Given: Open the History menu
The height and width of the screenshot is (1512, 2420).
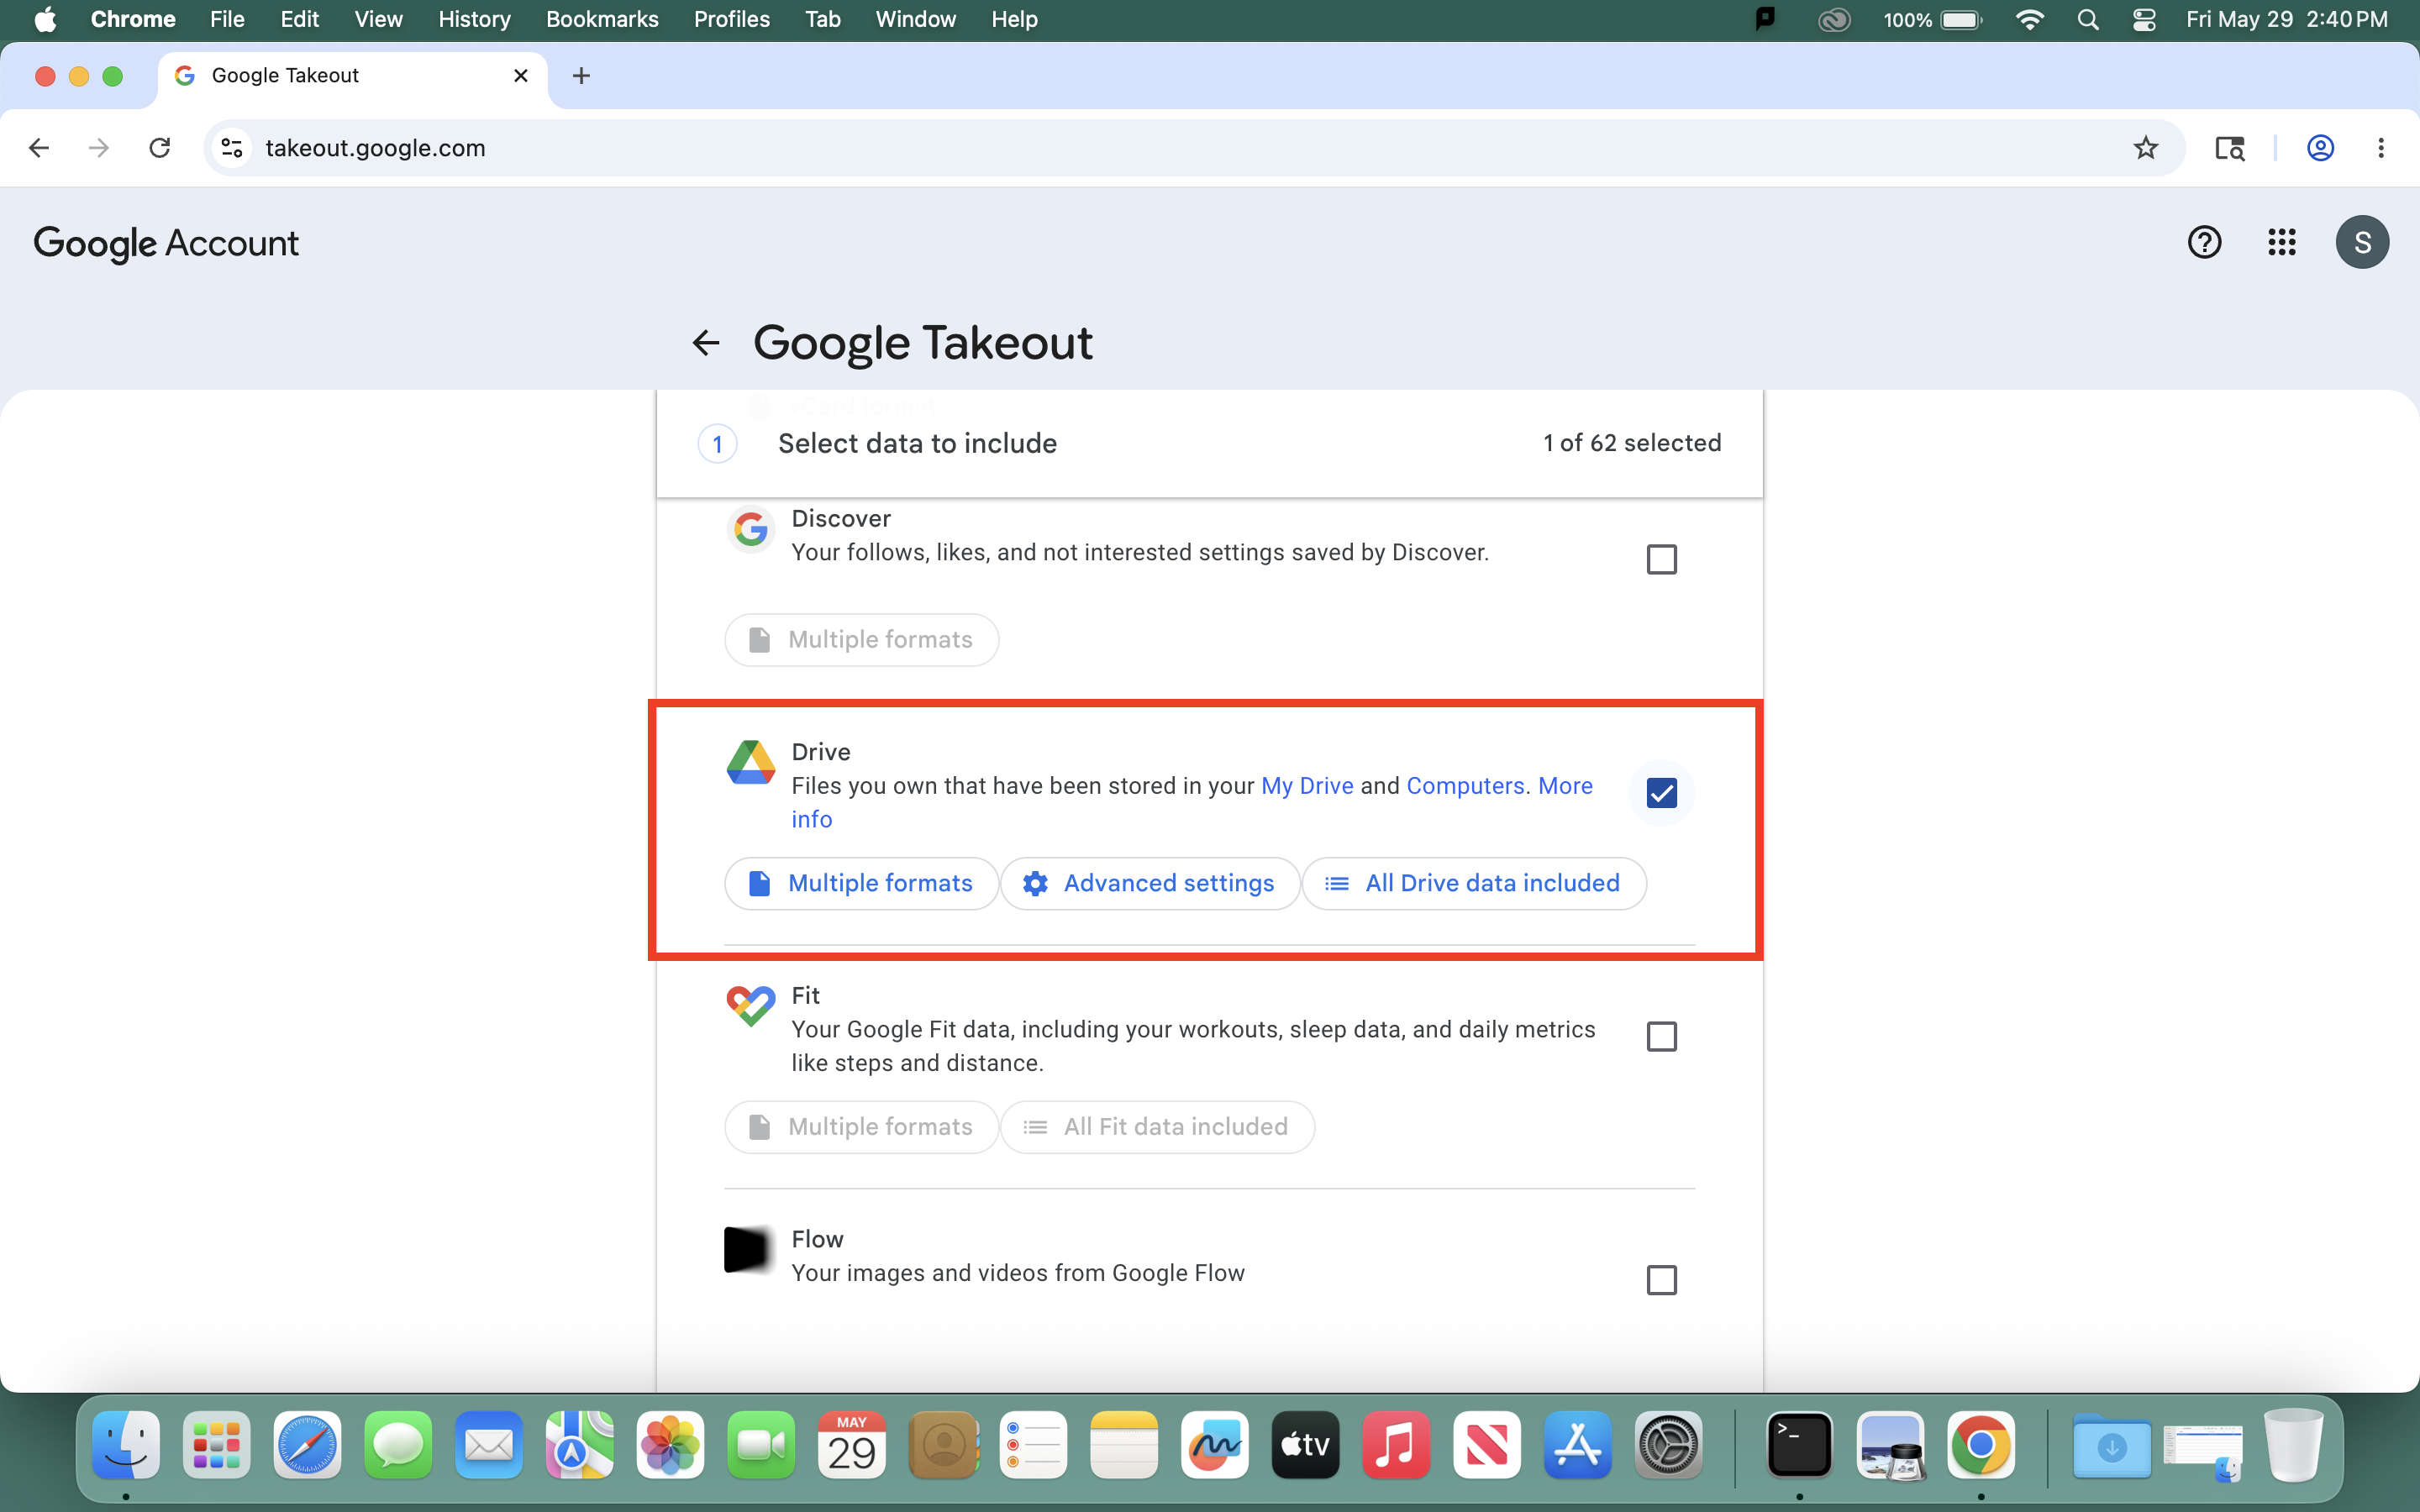Looking at the screenshot, I should (x=474, y=20).
